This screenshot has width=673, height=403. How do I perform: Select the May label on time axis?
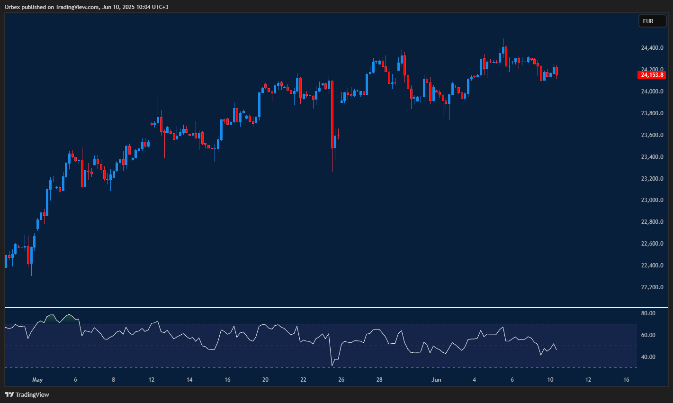[37, 380]
